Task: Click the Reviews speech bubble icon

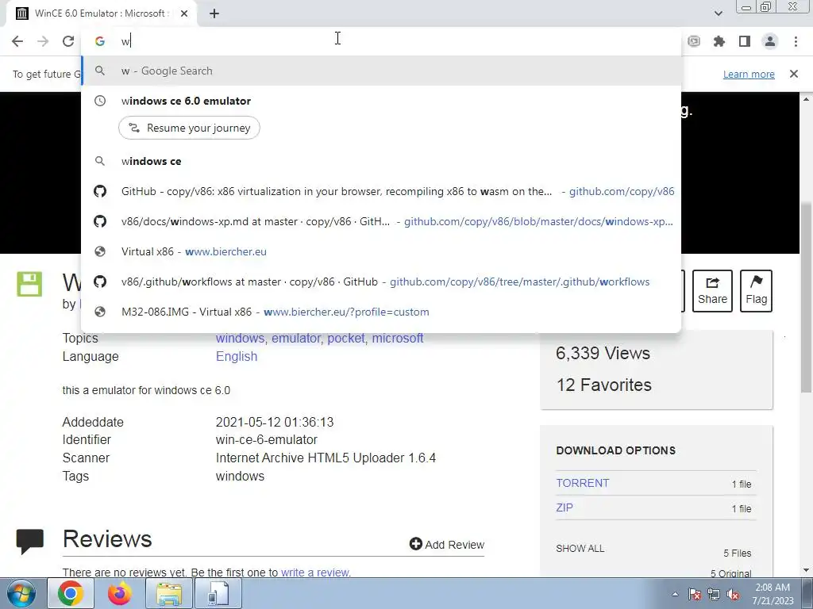Action: pyautogui.click(x=29, y=541)
